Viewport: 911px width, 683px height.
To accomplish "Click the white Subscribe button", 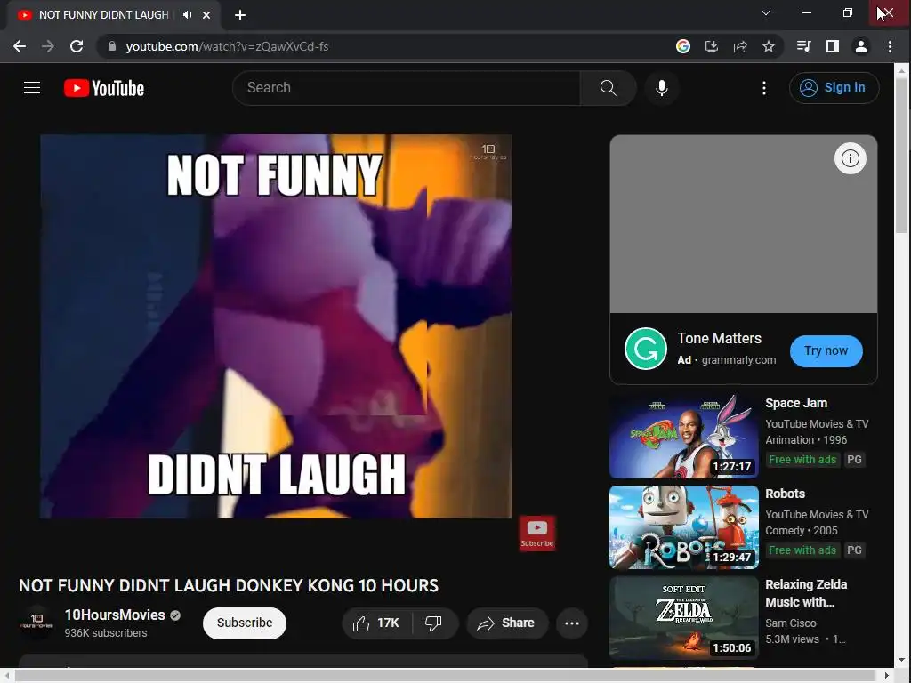I will [x=245, y=623].
